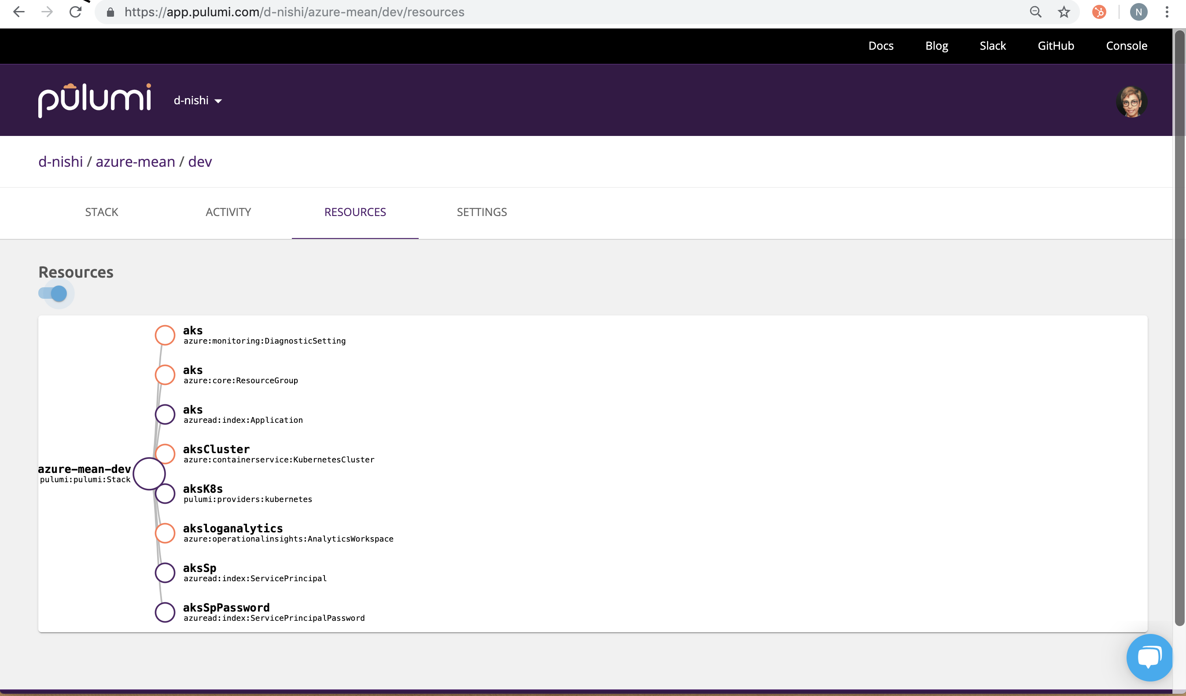Screen dimensions: 1186x696
Task: Select the azure-mean-dev Stack root node
Action: [149, 473]
